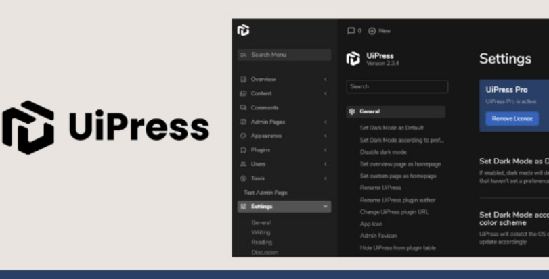Viewport: 549px width, 279px height.
Task: Click the Tools menu icon
Action: click(243, 178)
